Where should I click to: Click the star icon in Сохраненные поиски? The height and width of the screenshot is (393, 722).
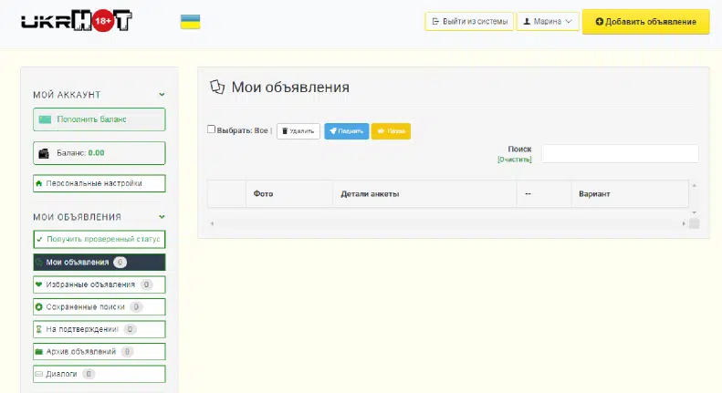[38, 307]
